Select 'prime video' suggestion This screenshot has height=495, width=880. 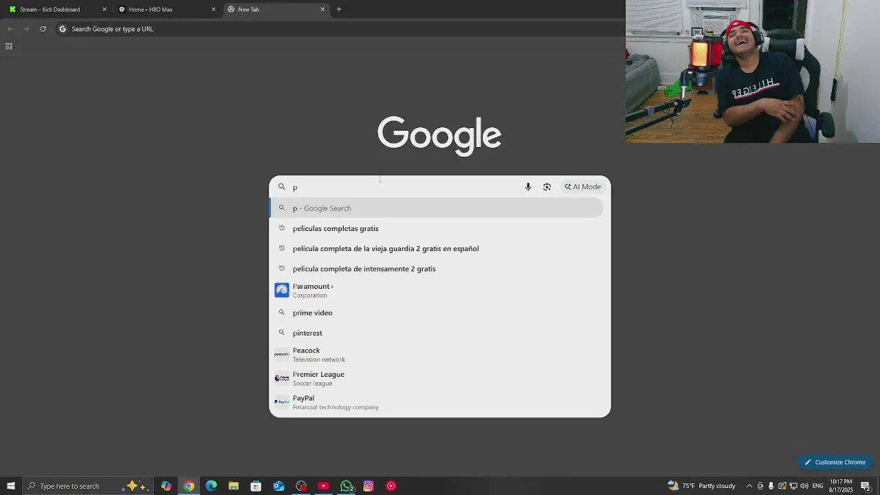click(436, 313)
